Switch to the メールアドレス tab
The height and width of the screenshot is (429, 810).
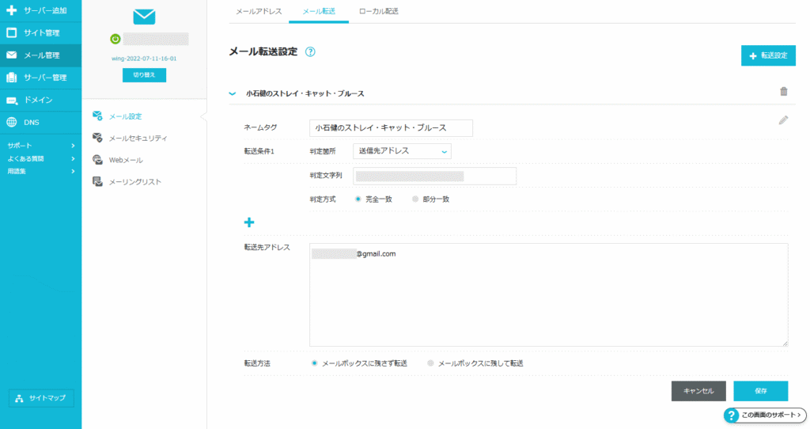259,11
